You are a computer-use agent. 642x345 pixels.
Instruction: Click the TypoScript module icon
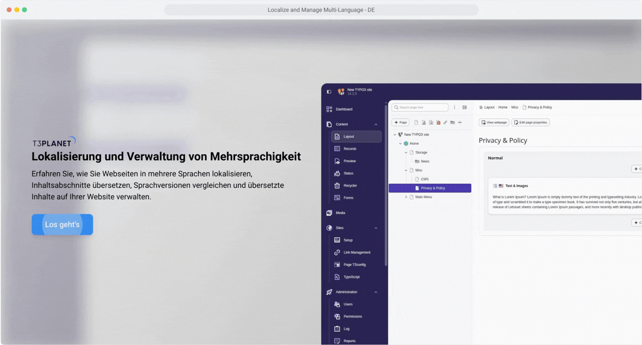(337, 277)
